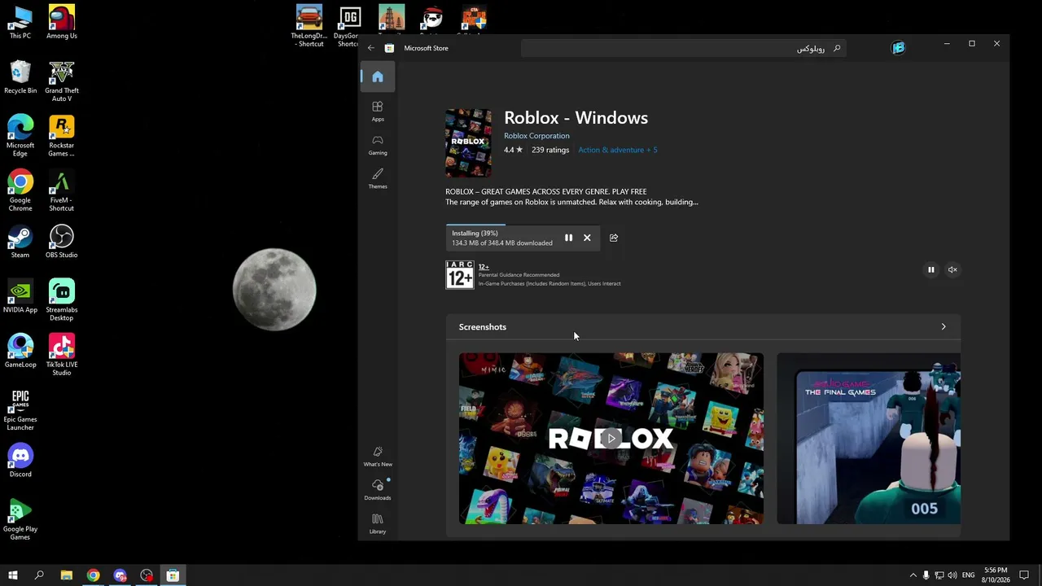Select the Rockstar Games desktop icon
Screen dimensions: 1042x586
tap(62, 136)
